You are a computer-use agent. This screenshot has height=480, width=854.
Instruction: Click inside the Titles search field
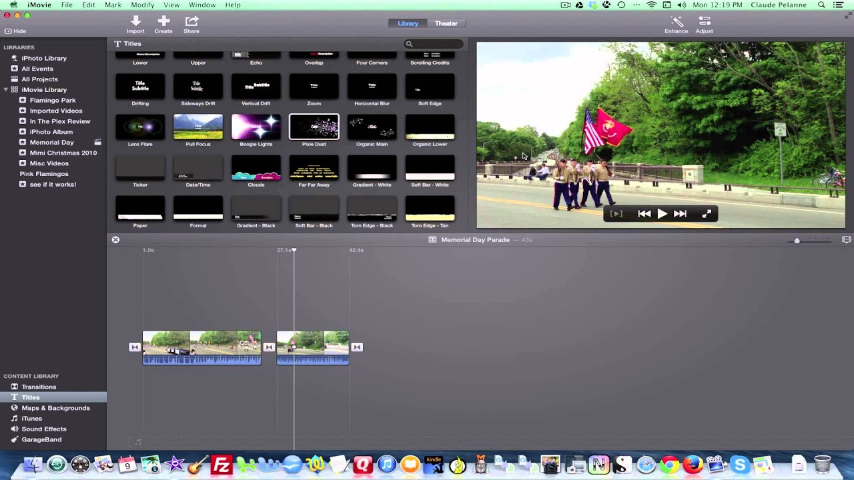click(433, 43)
